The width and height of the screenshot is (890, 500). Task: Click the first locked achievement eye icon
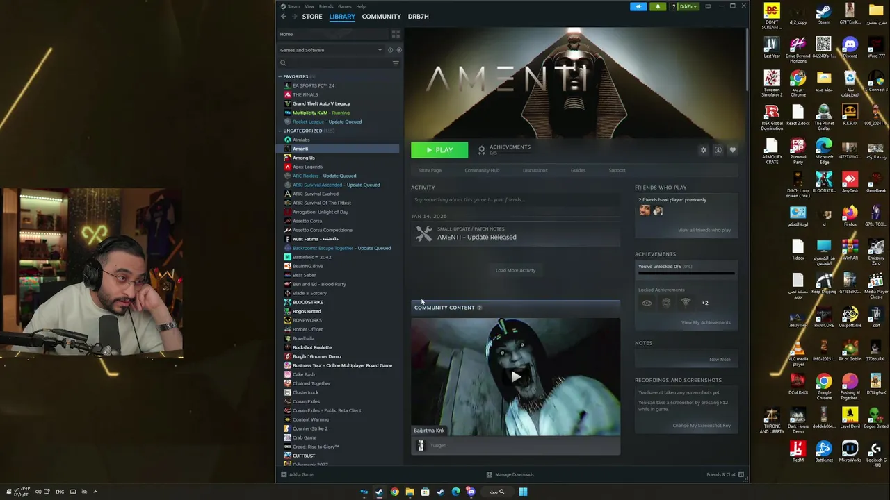[x=647, y=303]
